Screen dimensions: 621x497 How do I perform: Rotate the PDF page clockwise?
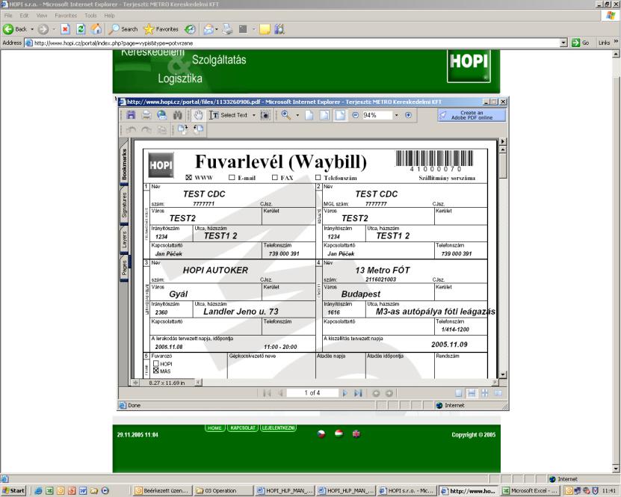182,129
